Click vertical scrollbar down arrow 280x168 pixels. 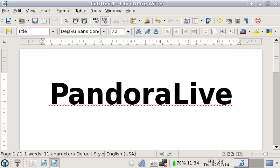[x=276, y=147]
